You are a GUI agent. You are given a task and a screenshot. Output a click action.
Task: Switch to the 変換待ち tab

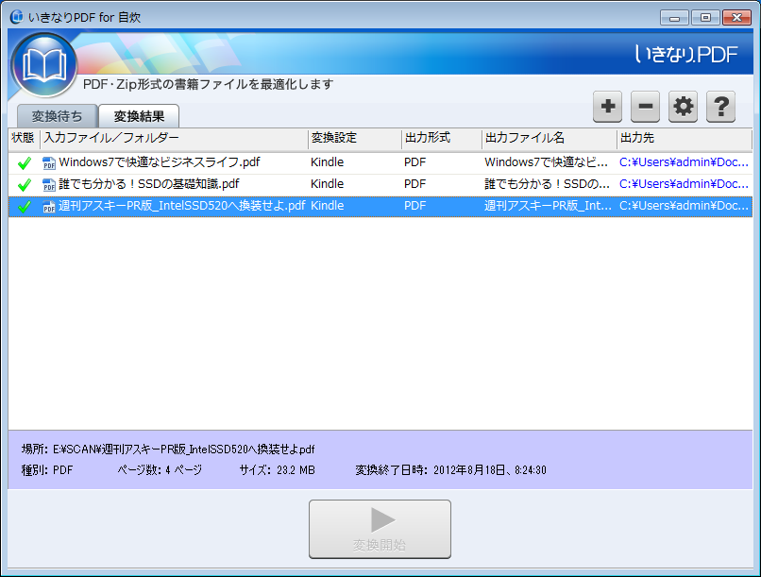pos(58,116)
